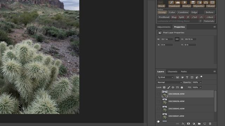Open the Normal blend mode dropdown

click(169, 82)
